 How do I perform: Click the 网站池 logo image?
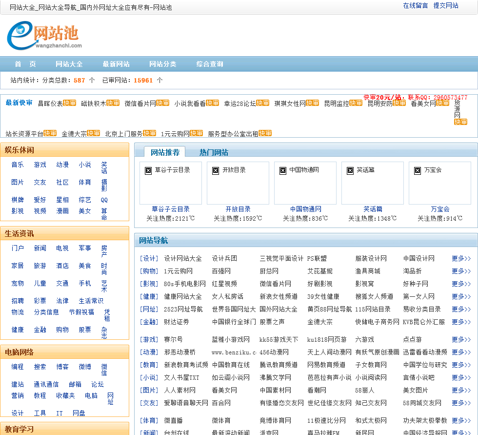point(44,35)
